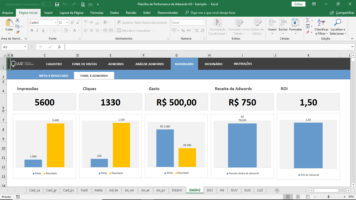Open the font size 12 dropdown

[67, 23]
